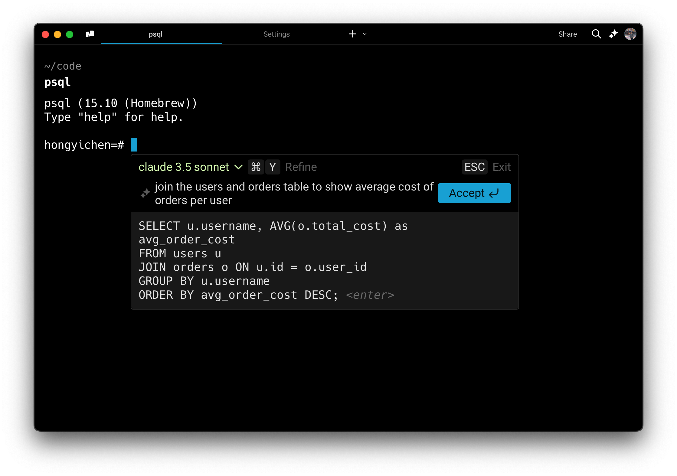Open the claude 3.5 sonnet model dropdown

click(184, 167)
